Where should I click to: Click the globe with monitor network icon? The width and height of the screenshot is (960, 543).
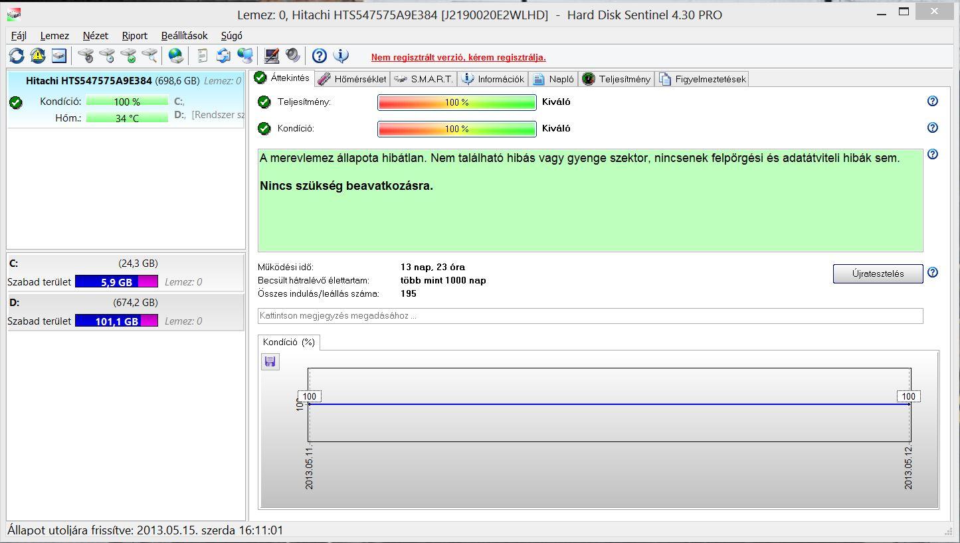click(x=245, y=56)
